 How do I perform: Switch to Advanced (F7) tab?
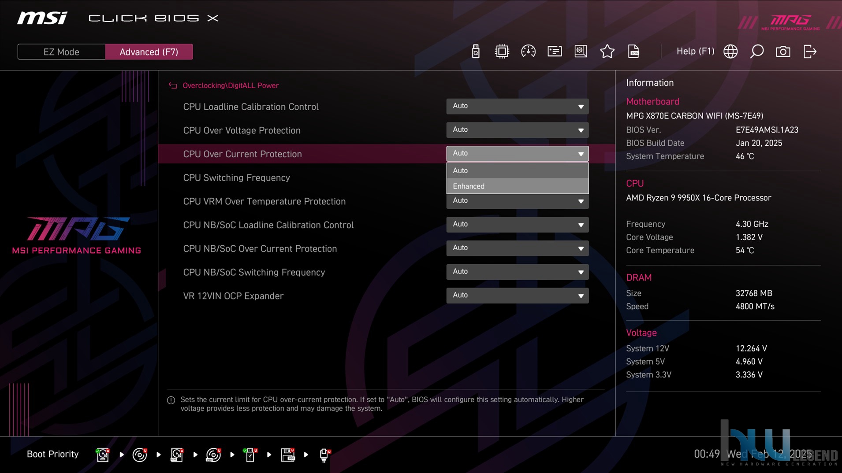click(x=149, y=52)
